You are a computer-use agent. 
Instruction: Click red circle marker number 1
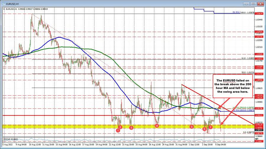coord(118,130)
